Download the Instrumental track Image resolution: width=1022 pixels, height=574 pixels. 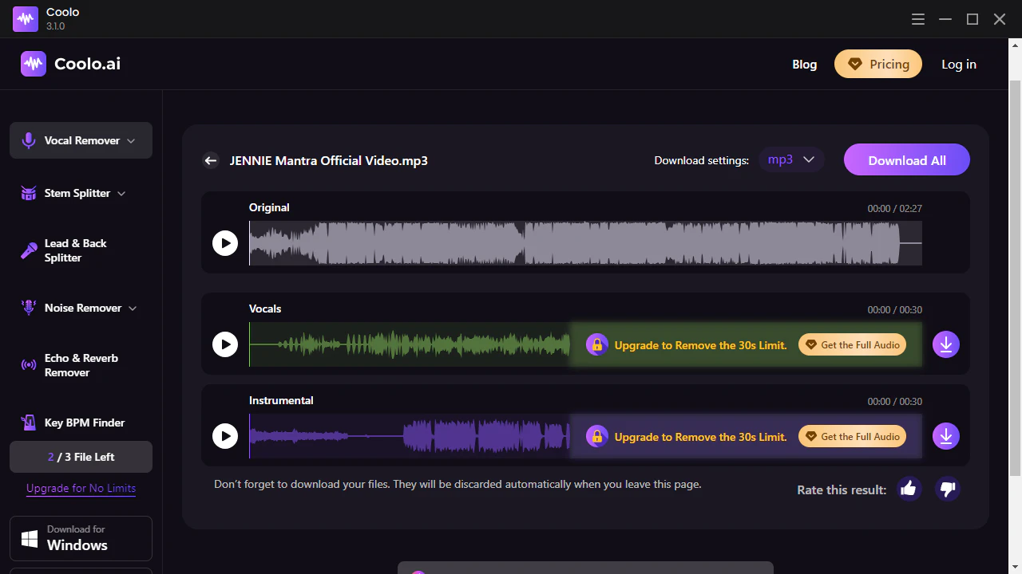945,436
